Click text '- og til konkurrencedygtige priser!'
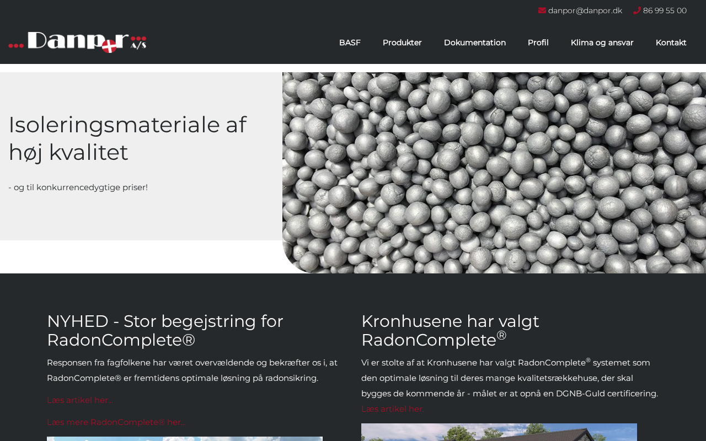 (x=78, y=187)
